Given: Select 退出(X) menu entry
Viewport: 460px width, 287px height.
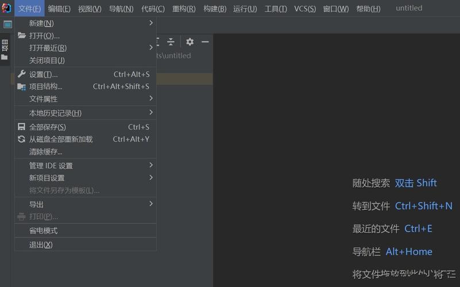Looking at the screenshot, I should [x=86, y=245].
